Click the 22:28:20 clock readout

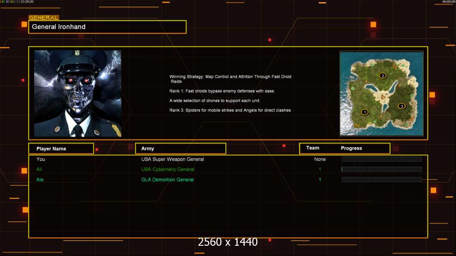(27, 2)
